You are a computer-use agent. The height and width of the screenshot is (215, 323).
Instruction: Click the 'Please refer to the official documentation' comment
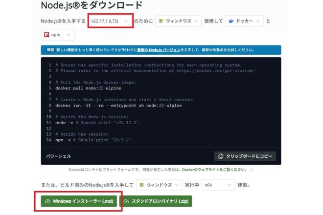coord(155,71)
